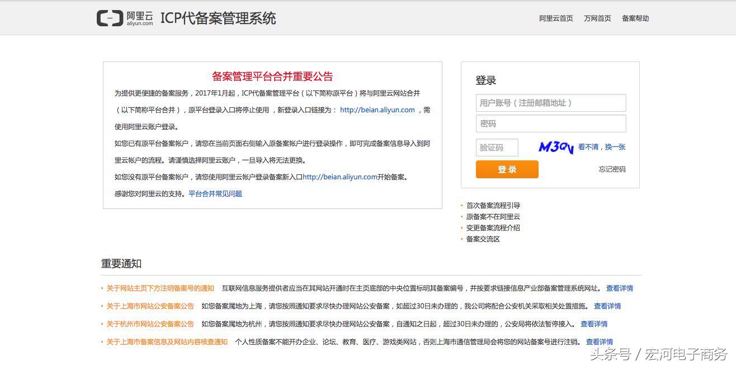Open 万网首页 from the header menu
The width and height of the screenshot is (736, 366).
coord(597,18)
